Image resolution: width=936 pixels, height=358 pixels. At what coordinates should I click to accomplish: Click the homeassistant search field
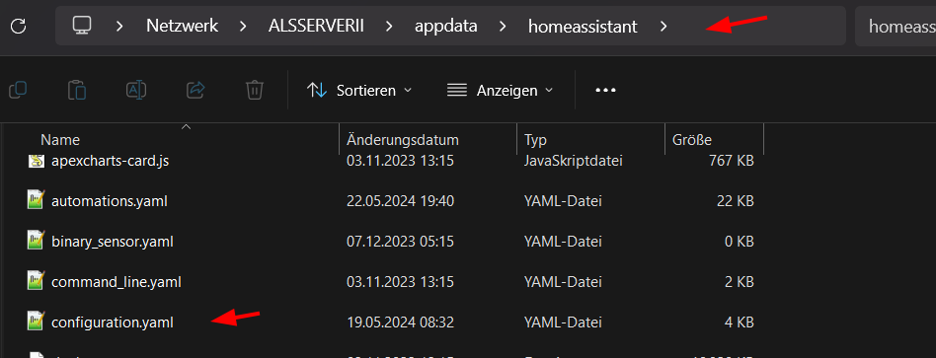[x=896, y=27]
